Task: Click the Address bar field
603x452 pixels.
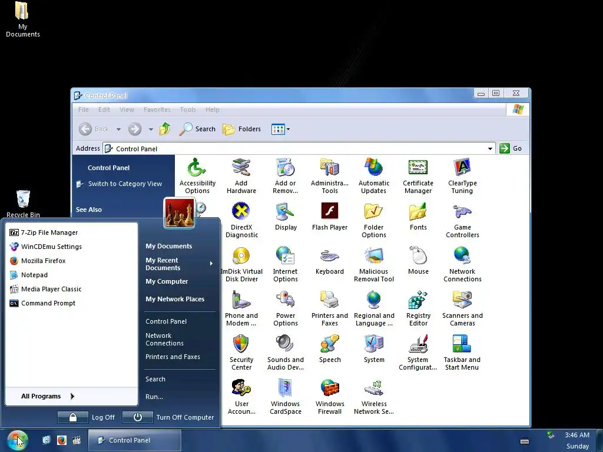Action: pos(299,149)
